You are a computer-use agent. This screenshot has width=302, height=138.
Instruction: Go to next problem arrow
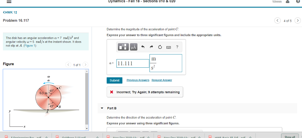[x=298, y=20]
